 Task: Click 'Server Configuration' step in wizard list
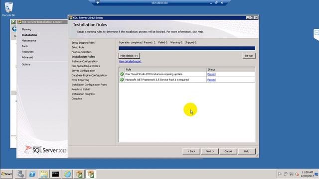[83, 71]
